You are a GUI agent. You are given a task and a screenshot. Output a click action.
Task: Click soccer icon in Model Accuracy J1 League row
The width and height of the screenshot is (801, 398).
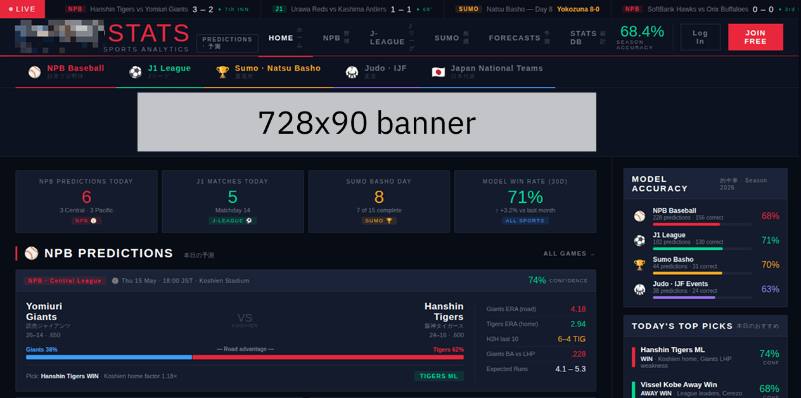(640, 241)
